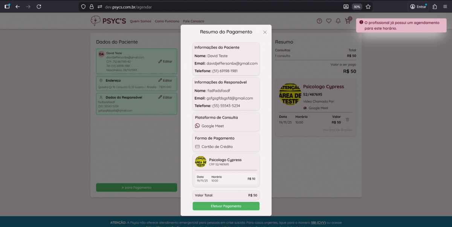Click the help question mark icon
This screenshot has width=452, height=227.
click(319, 21)
